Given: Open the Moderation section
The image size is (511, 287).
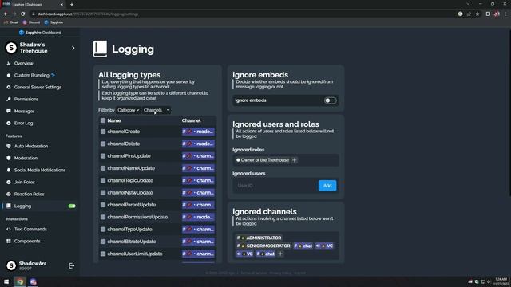Looking at the screenshot, I should tap(26, 158).
